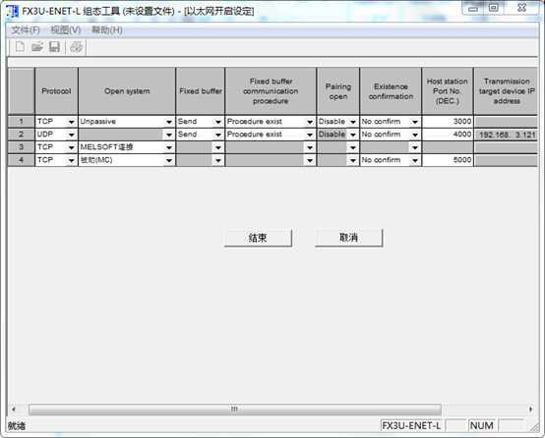The height and width of the screenshot is (438, 545).
Task: Open the 帮助(H) menu
Action: coord(106,30)
